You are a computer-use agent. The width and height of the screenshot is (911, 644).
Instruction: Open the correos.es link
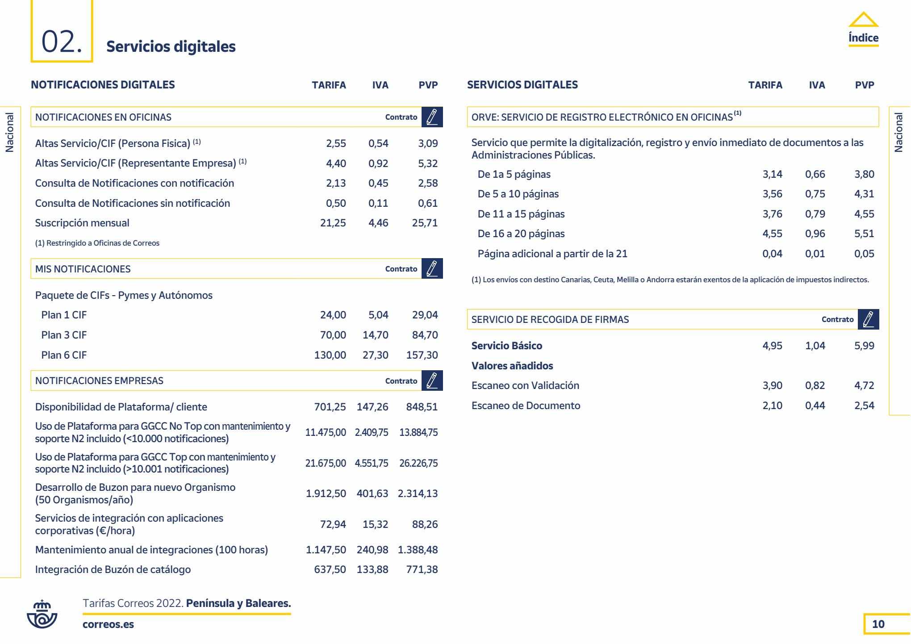coord(108,624)
